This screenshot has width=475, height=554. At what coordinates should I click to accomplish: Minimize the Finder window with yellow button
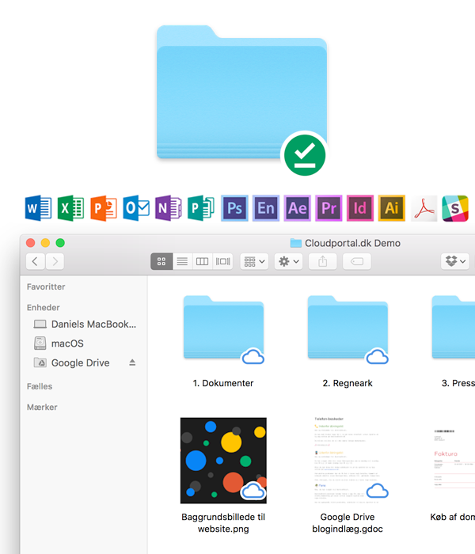click(x=46, y=243)
